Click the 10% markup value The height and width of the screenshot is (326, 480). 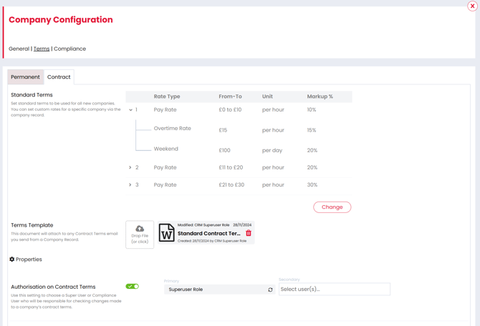tap(312, 109)
